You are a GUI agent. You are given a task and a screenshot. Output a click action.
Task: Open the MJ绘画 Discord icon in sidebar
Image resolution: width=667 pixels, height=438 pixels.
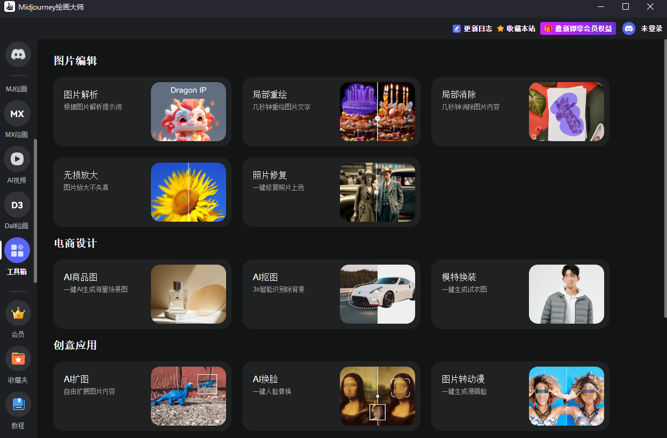(x=17, y=54)
